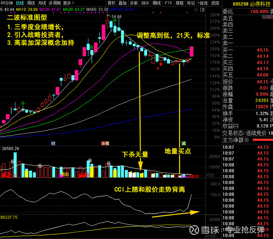Click the X100 indicator scale label
This screenshot has width=273, height=239.
[x=210, y=236]
